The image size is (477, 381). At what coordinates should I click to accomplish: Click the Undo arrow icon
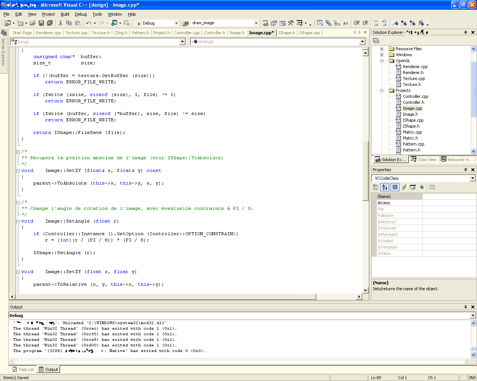[88, 23]
